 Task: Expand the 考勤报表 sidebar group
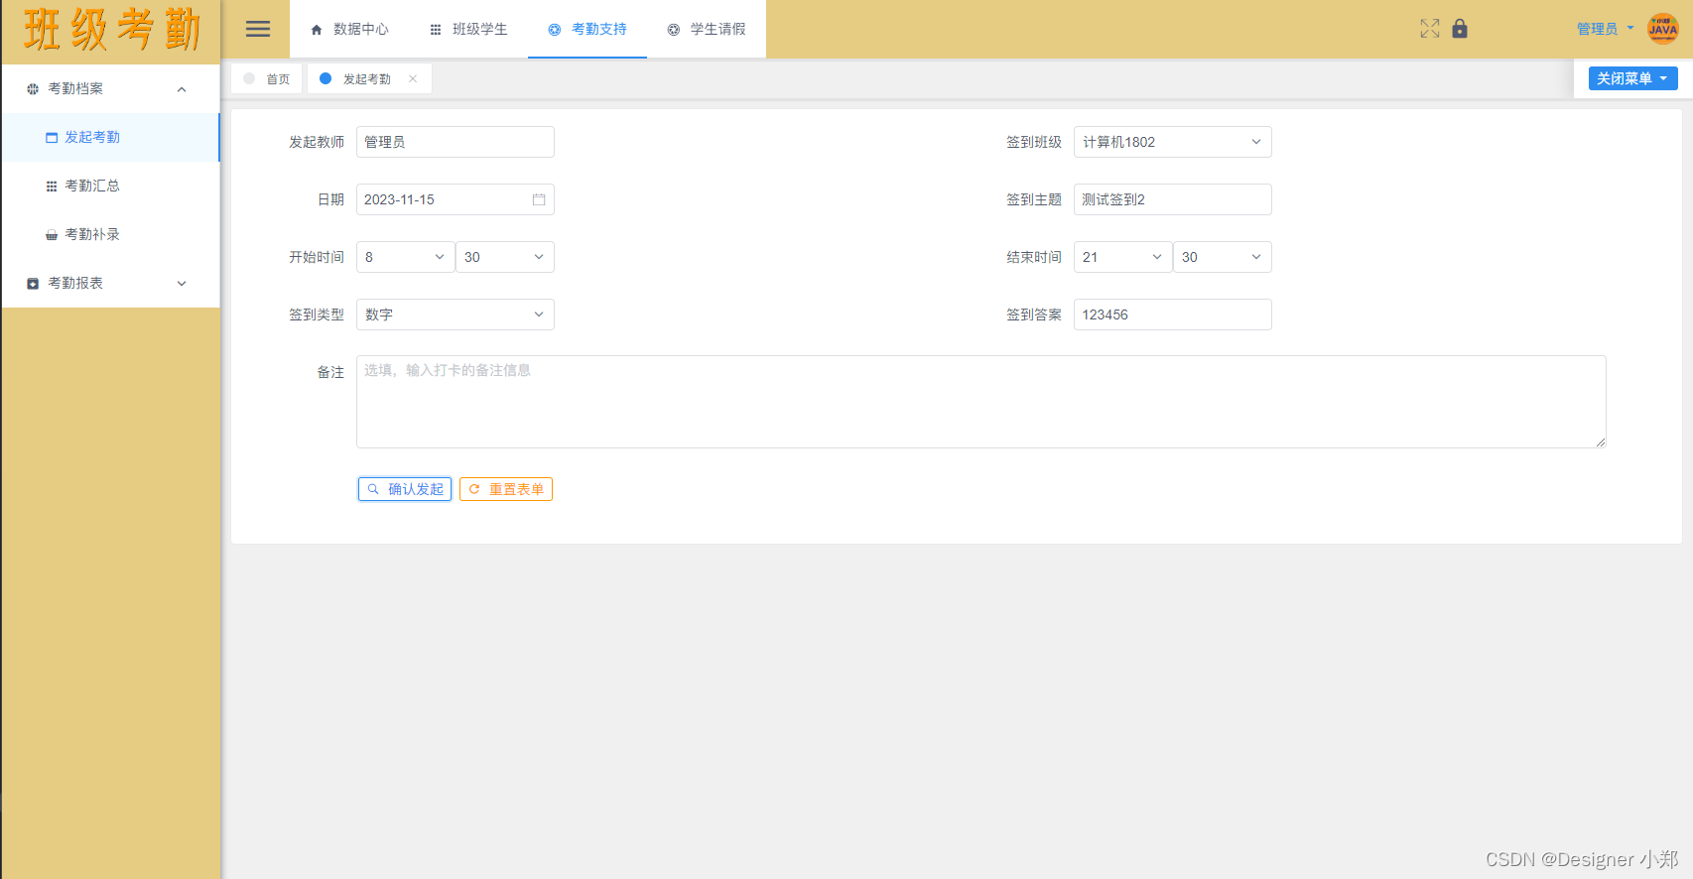[110, 283]
